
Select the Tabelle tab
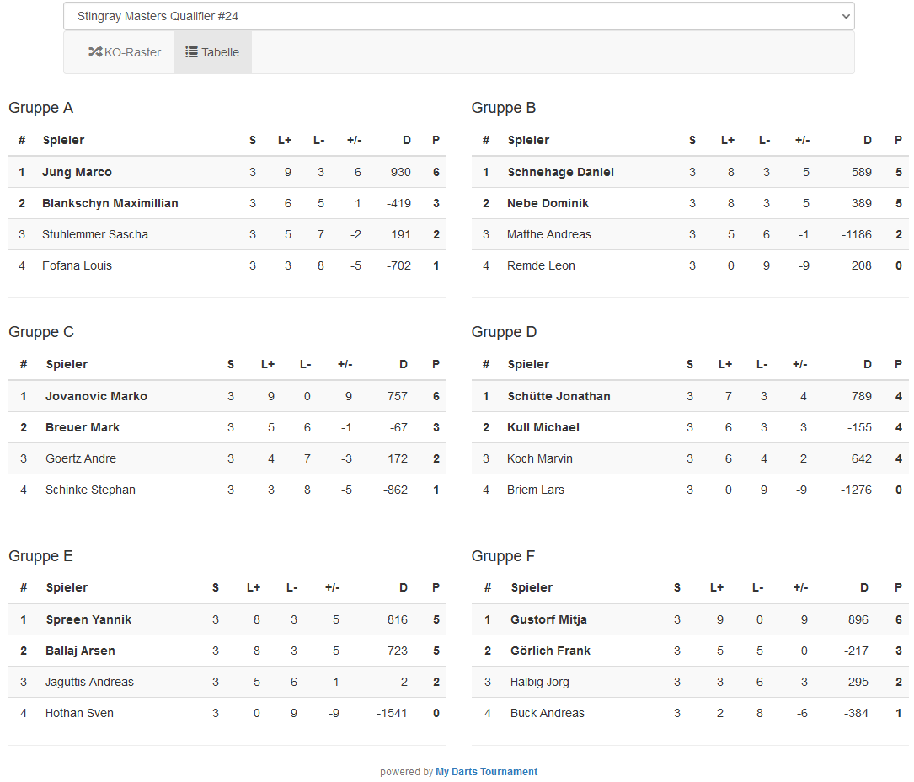(x=212, y=52)
